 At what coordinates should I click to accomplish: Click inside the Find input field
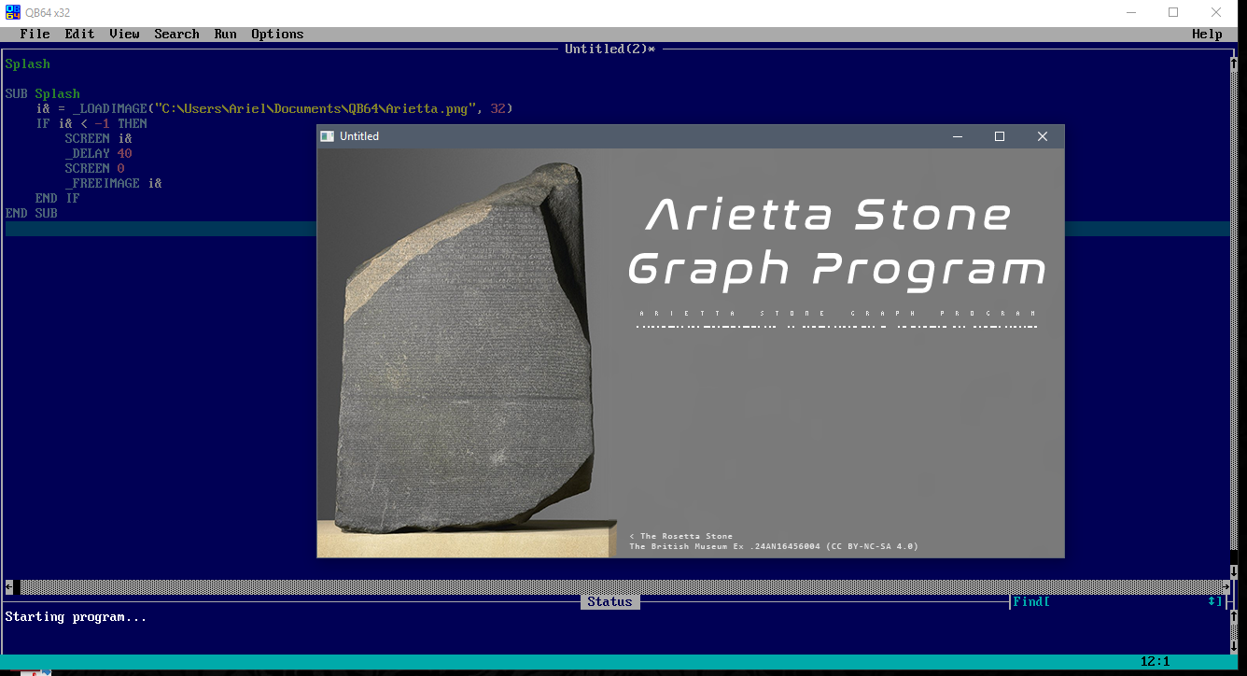point(1128,602)
